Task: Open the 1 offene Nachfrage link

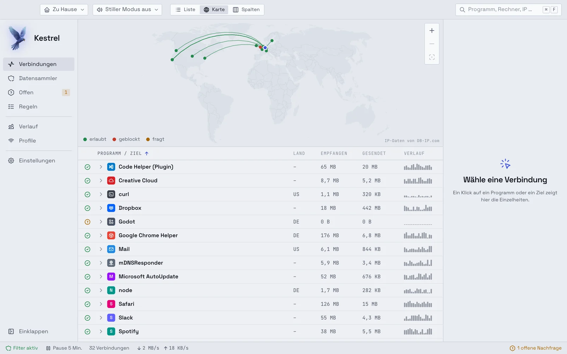Action: (535, 348)
